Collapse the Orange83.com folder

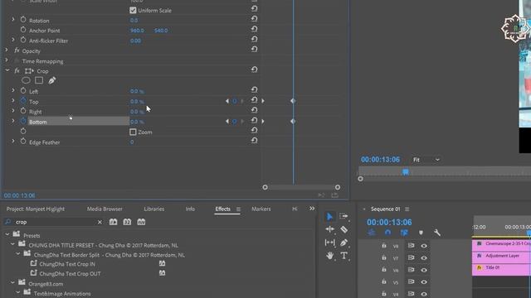click(x=12, y=282)
